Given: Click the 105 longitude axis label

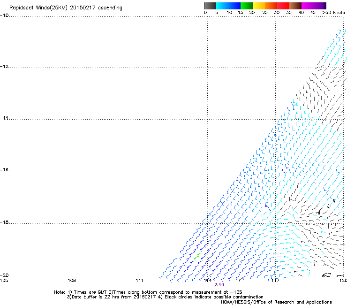Looking at the screenshot, I should point(4,281).
